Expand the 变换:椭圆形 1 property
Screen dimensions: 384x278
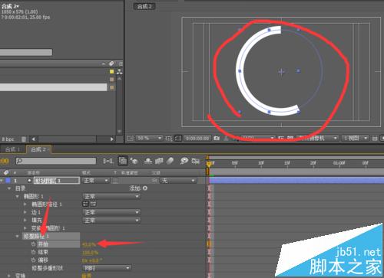pos(25,228)
